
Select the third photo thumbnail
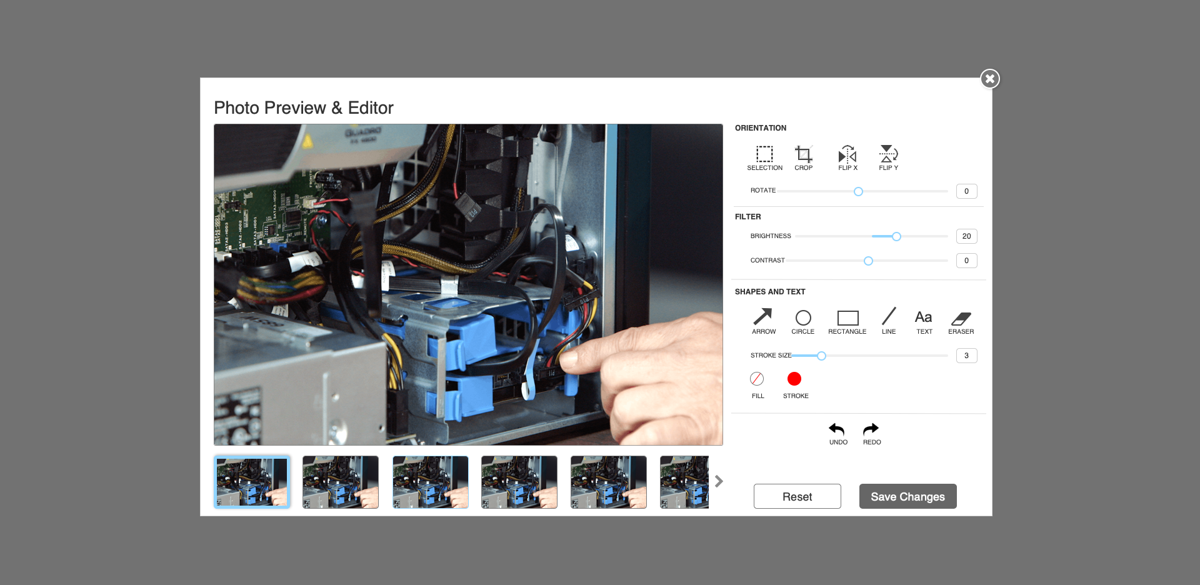point(430,482)
